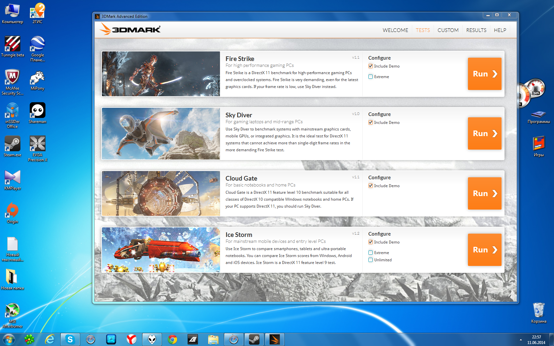The width and height of the screenshot is (554, 346).
Task: Enable Extreme mode for Ice Storm
Action: [371, 253]
